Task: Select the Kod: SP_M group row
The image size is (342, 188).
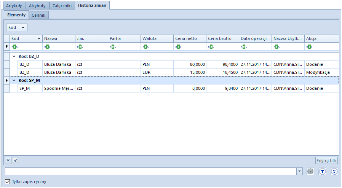Action: pyautogui.click(x=174, y=80)
